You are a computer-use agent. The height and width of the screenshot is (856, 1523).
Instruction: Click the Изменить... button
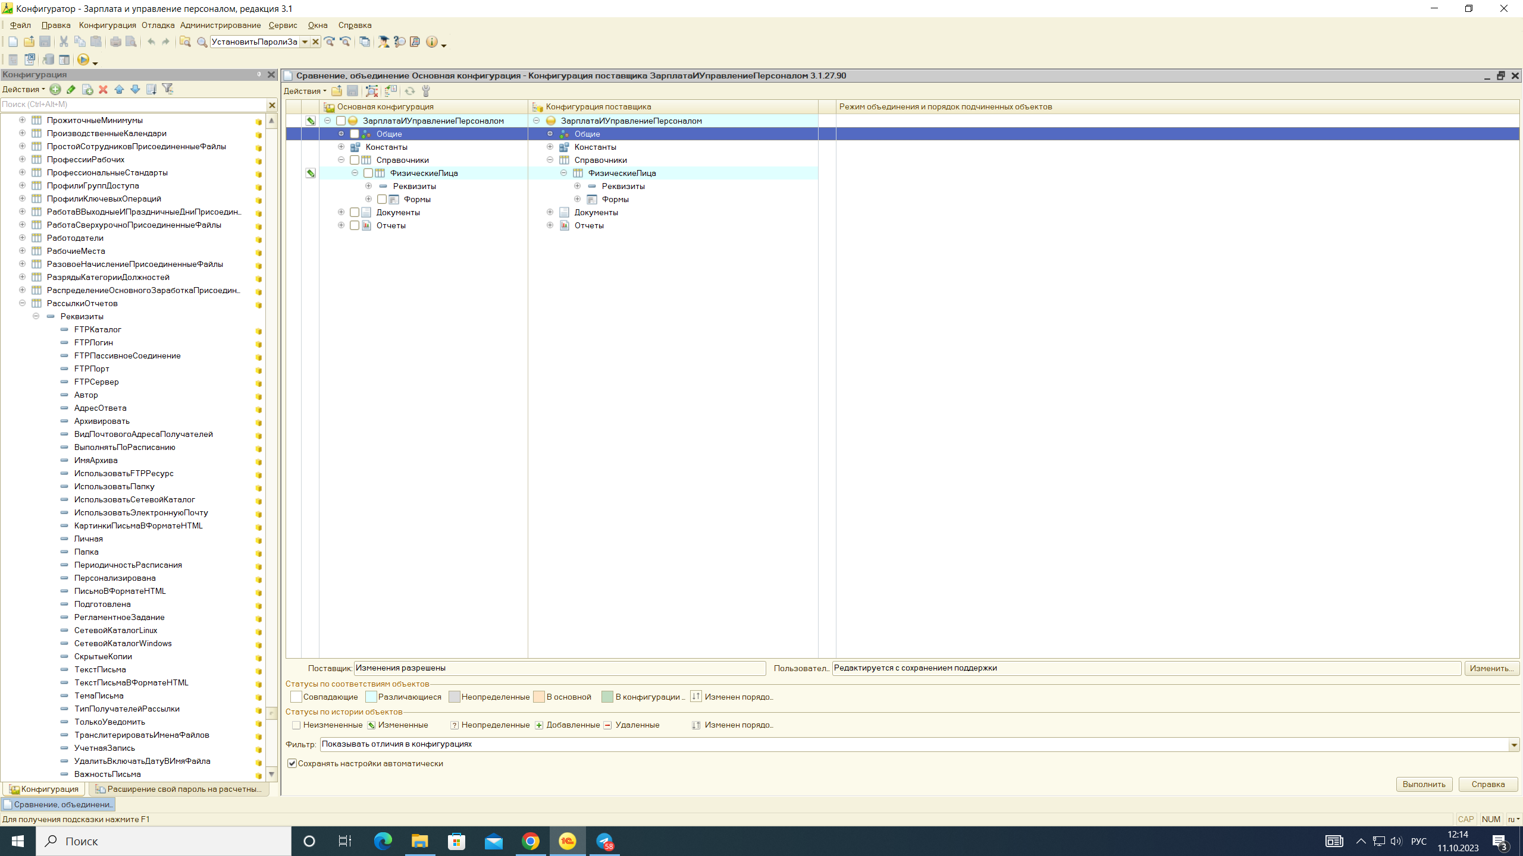(1491, 668)
